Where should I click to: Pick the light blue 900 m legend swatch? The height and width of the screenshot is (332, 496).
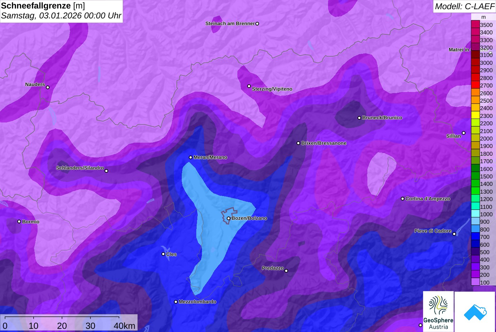point(475,222)
